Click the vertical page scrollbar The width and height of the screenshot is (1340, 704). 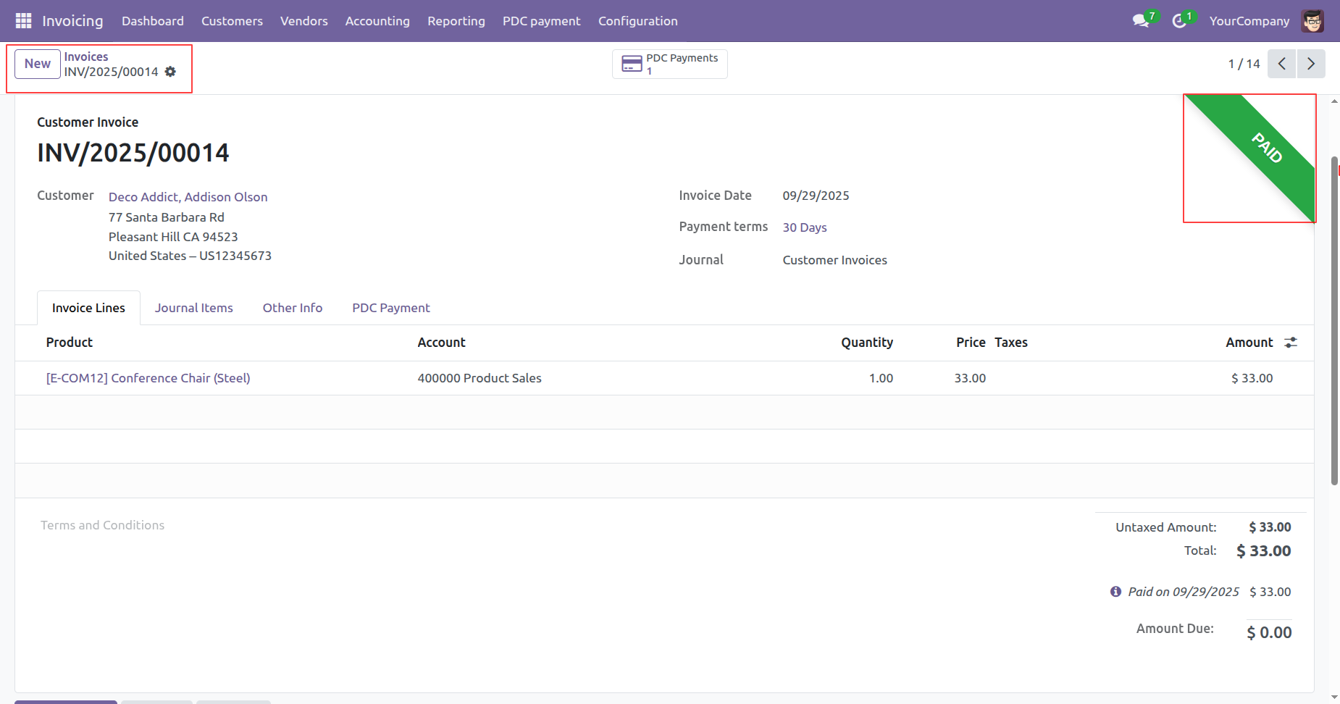coord(1334,320)
